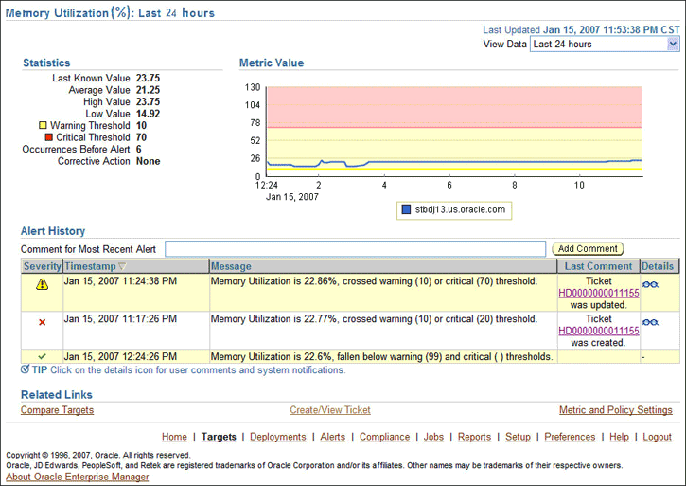Open the Preferences footer link
The height and width of the screenshot is (486, 686).
click(x=570, y=437)
